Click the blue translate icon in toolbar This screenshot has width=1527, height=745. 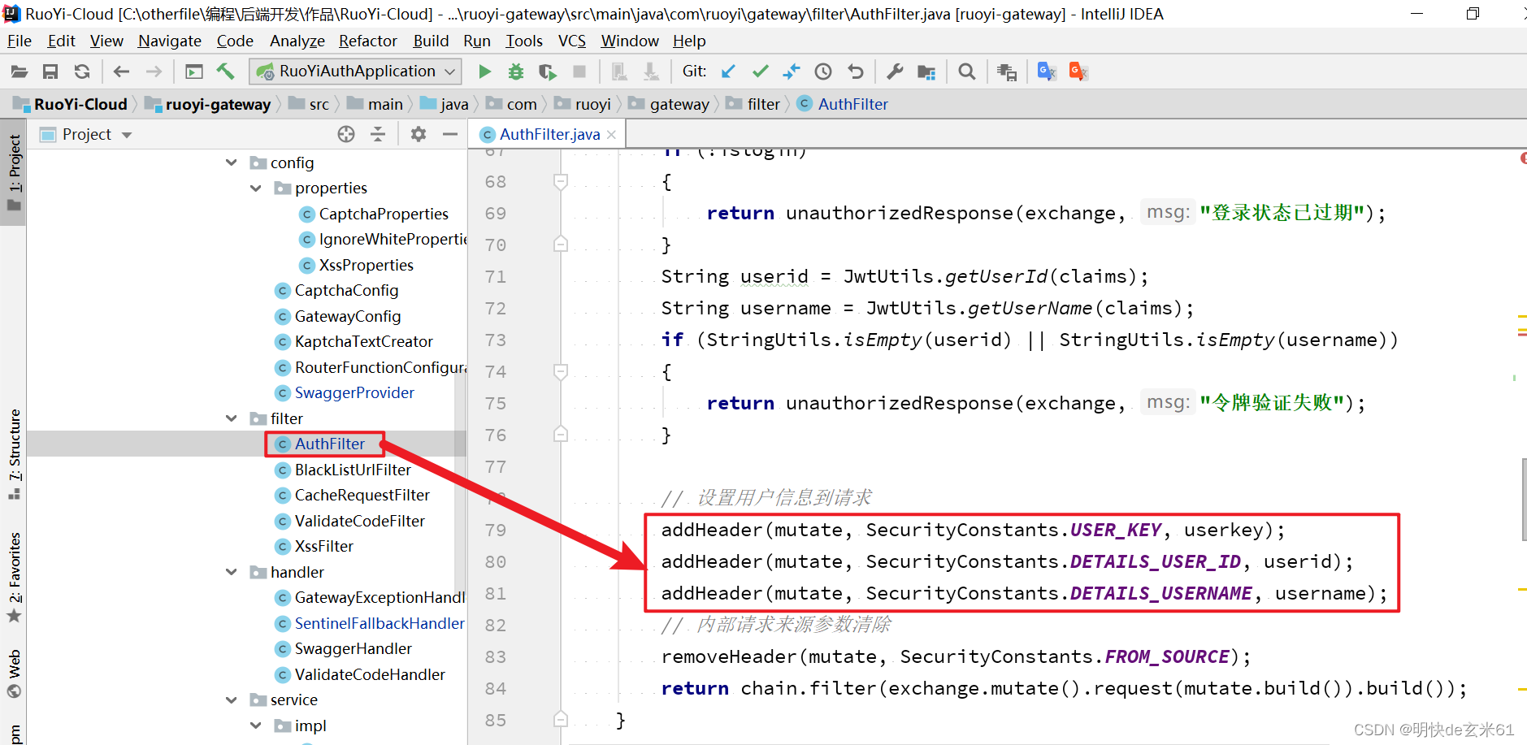[x=1047, y=71]
